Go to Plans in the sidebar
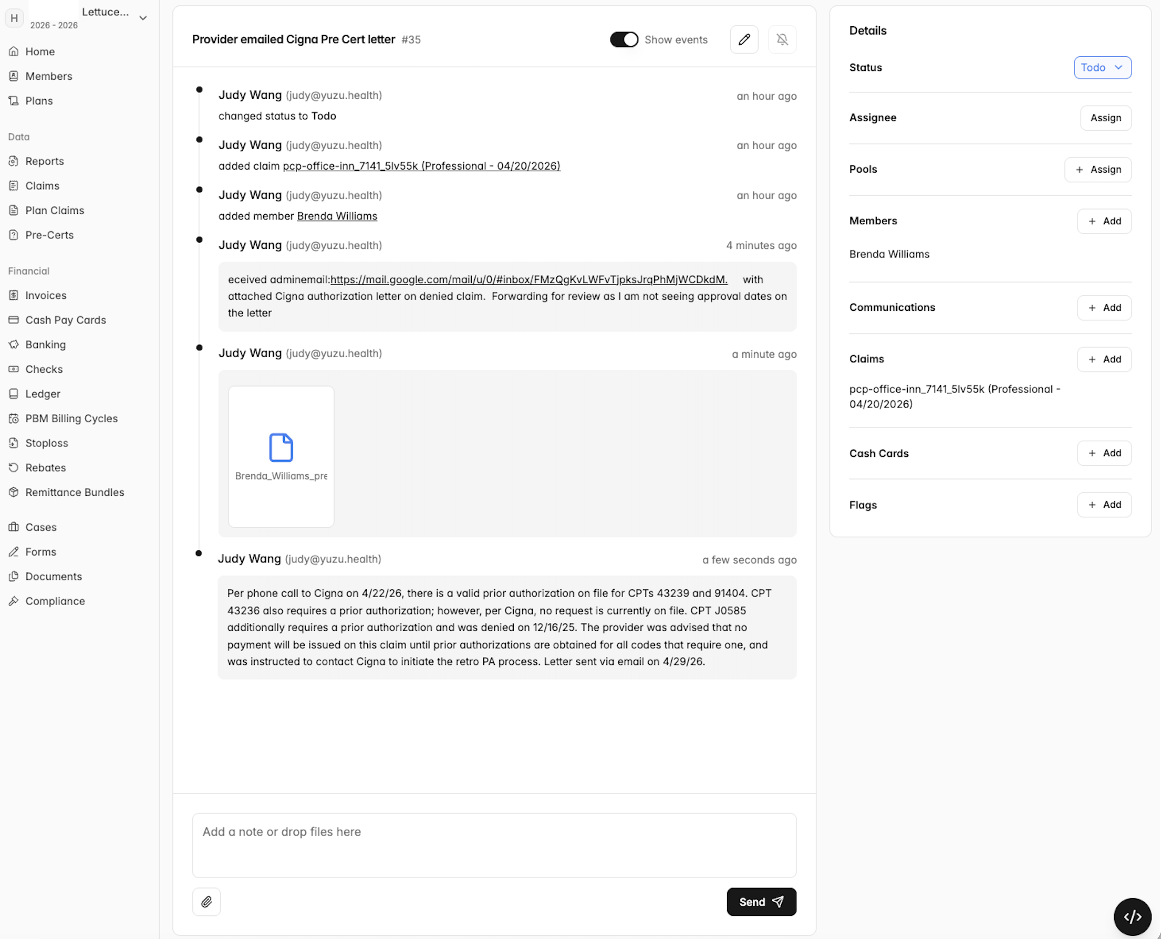 (39, 101)
